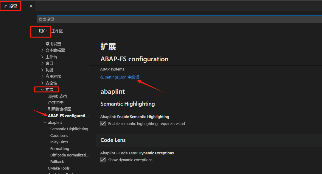Expand the 应用程序 chevron
This screenshot has height=174, width=322.
click(42, 76)
